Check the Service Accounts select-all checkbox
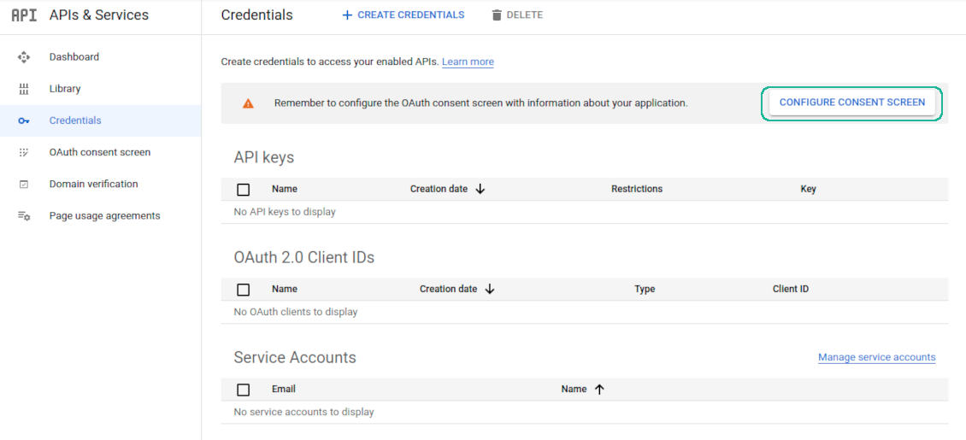This screenshot has height=440, width=966. [x=244, y=390]
